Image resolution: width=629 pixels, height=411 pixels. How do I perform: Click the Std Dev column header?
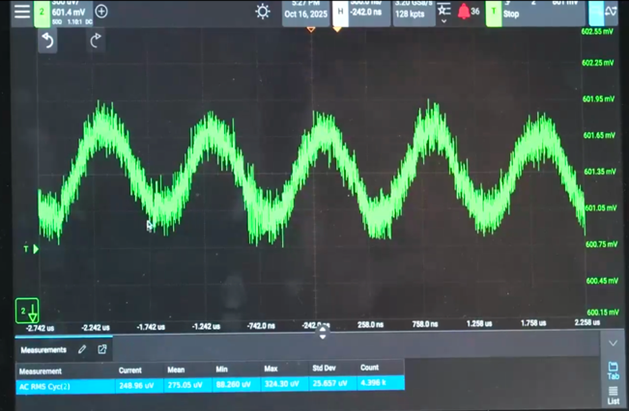tap(324, 368)
